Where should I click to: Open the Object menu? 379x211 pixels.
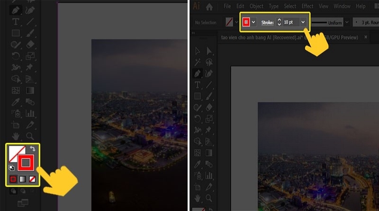(x=256, y=6)
